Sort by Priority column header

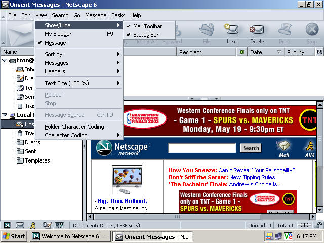click(x=300, y=52)
